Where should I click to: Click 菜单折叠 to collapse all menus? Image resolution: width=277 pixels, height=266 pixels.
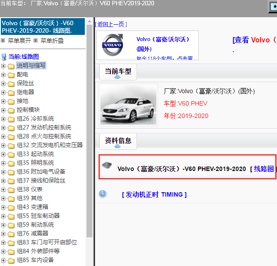52,41
